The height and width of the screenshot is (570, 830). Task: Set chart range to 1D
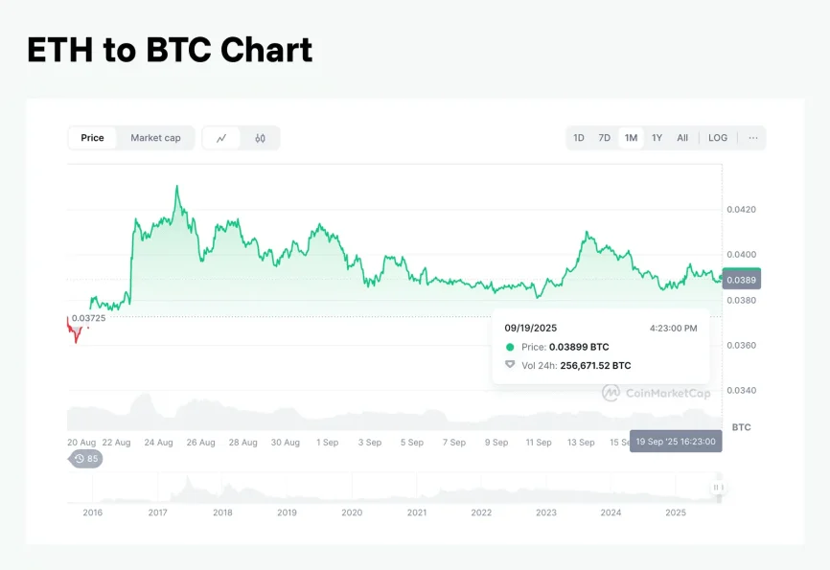coord(579,138)
